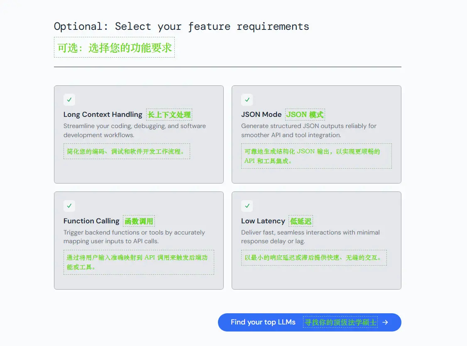Click the Optional: Select your feature requirements heading

[x=181, y=27]
